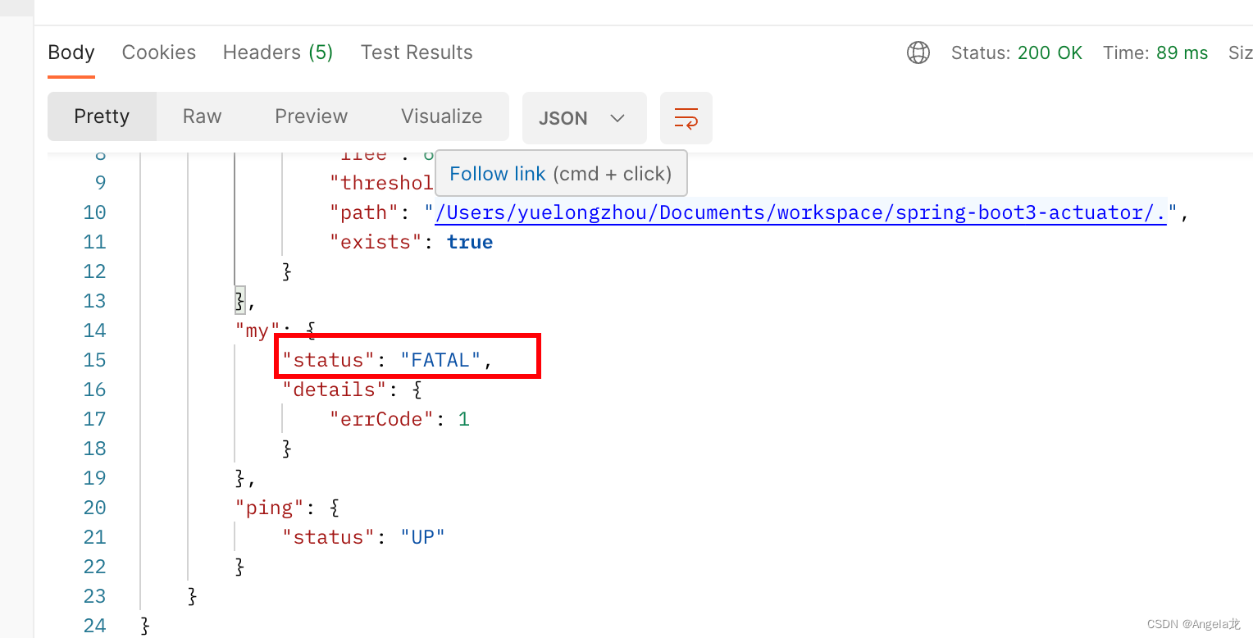
Task: Select the Body tab
Action: (x=71, y=52)
